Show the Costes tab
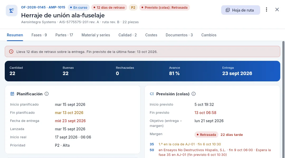 [x=151, y=35]
